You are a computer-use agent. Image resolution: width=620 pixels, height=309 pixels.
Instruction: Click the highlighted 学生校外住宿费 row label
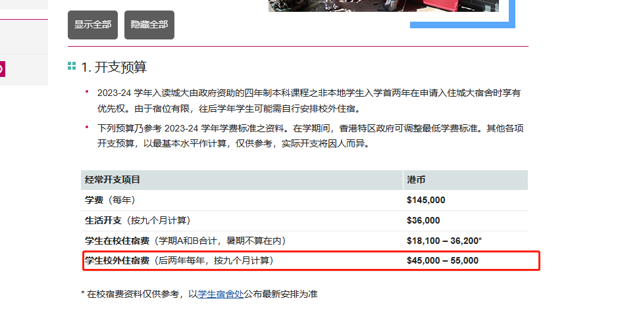click(x=178, y=261)
